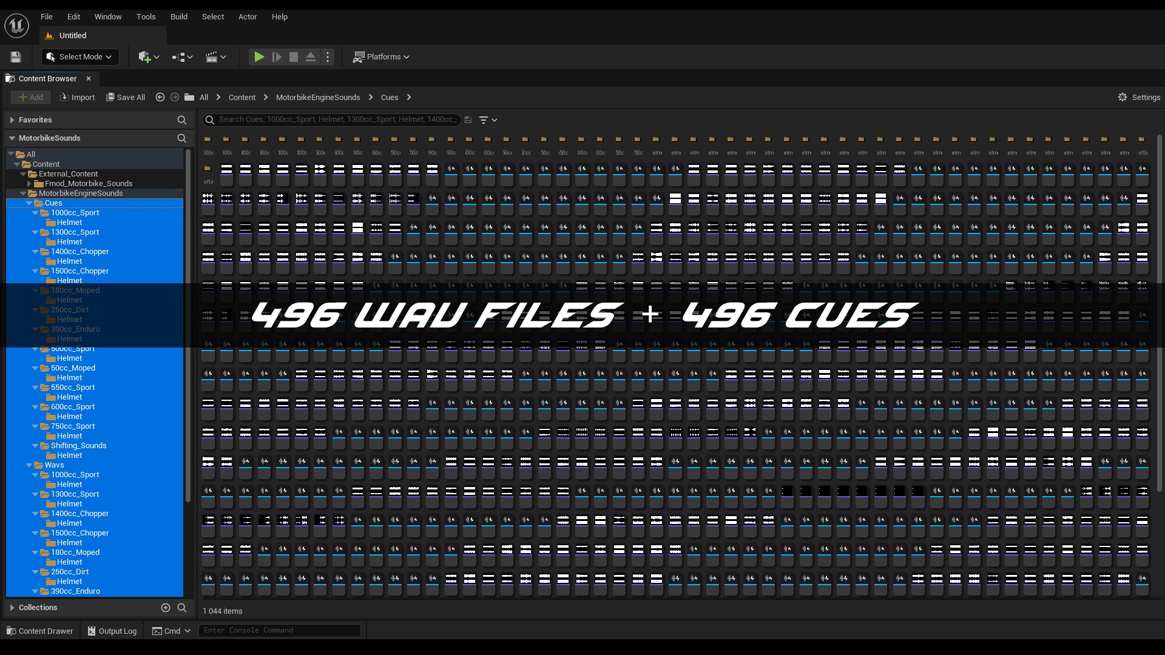Click the Stop simulation square icon
The height and width of the screenshot is (655, 1165).
[294, 57]
